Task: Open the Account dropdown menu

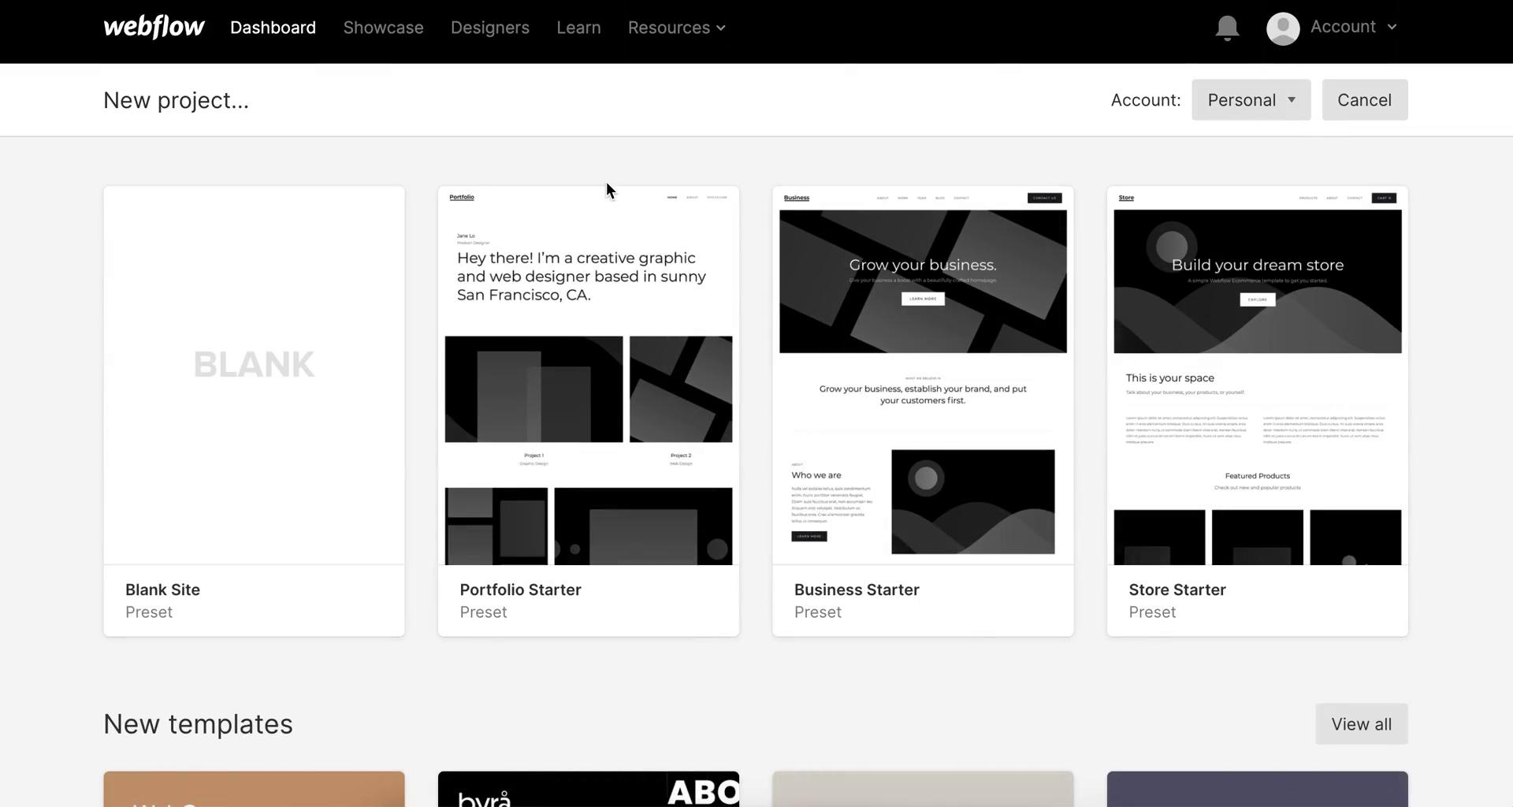Action: (1353, 27)
